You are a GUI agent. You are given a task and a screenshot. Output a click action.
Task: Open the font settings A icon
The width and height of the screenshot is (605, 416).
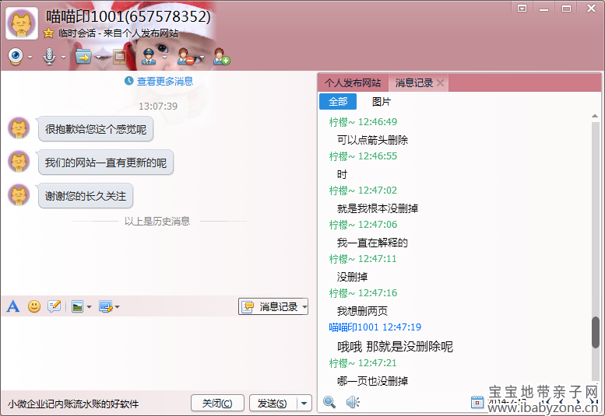coord(13,306)
